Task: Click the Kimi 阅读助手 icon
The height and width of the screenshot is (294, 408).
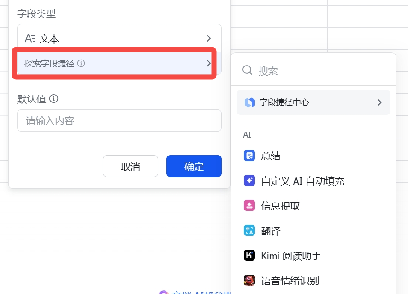Action: (249, 256)
